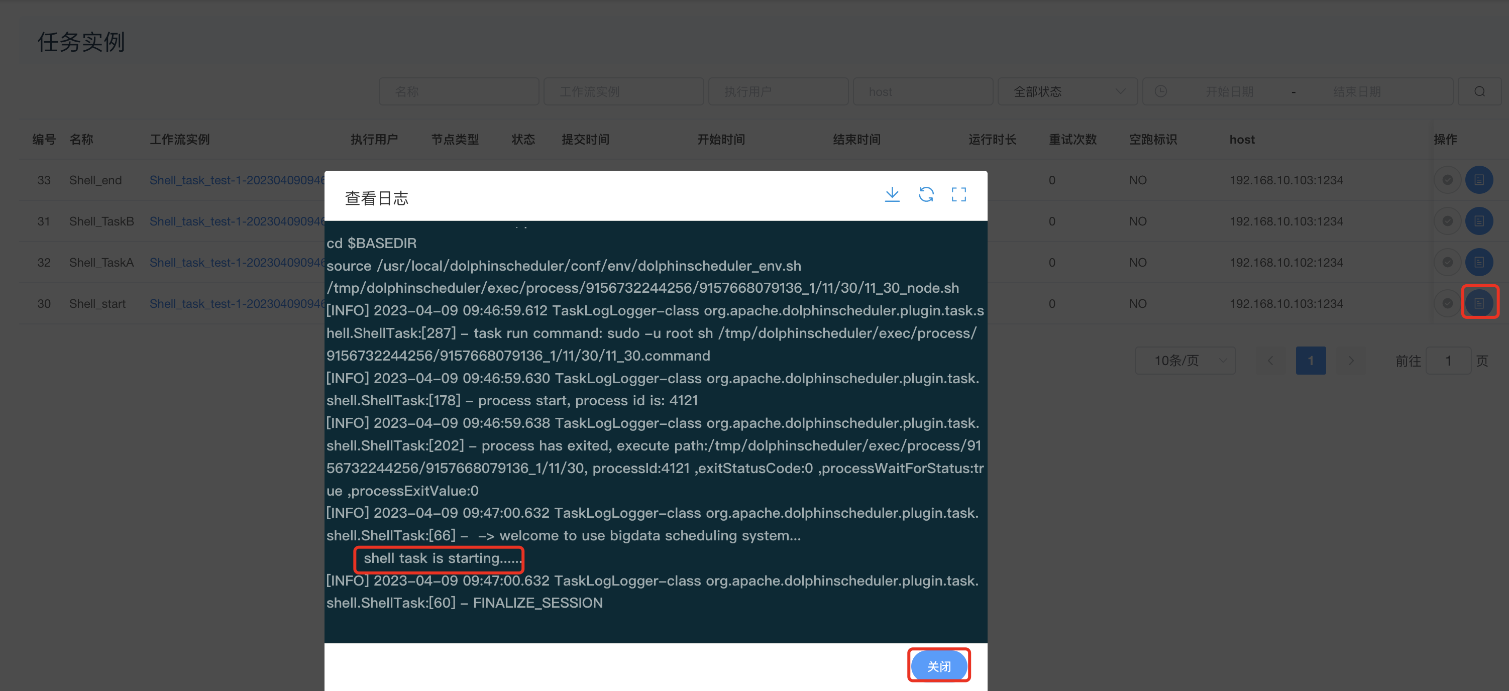Go to next page arrow

(x=1351, y=361)
